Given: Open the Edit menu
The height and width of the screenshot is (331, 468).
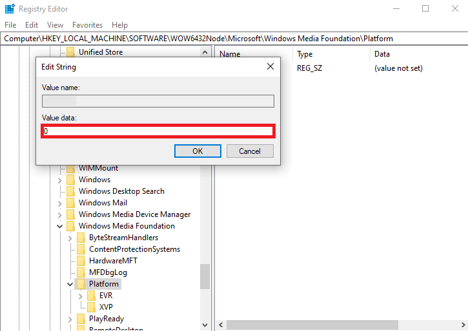Looking at the screenshot, I should [32, 25].
